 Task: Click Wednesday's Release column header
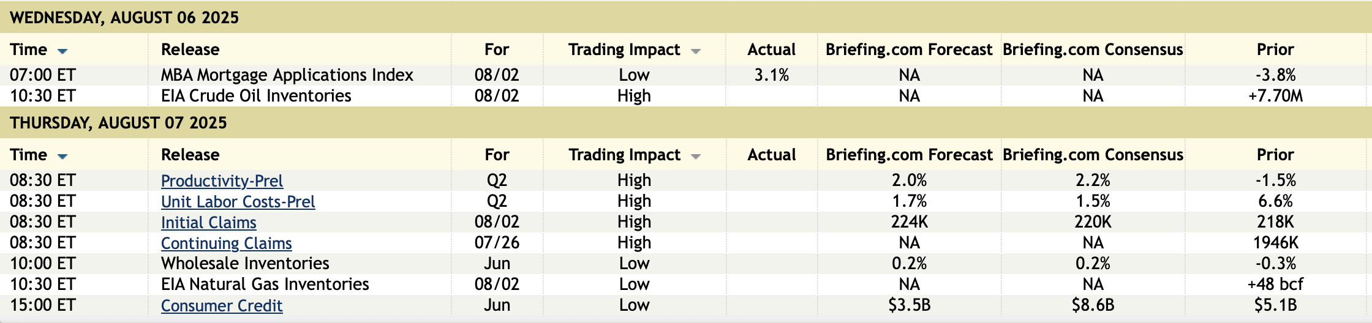pyautogui.click(x=190, y=50)
